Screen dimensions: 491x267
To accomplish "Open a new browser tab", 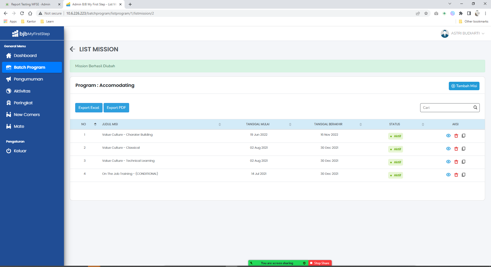I will pyautogui.click(x=130, y=4).
